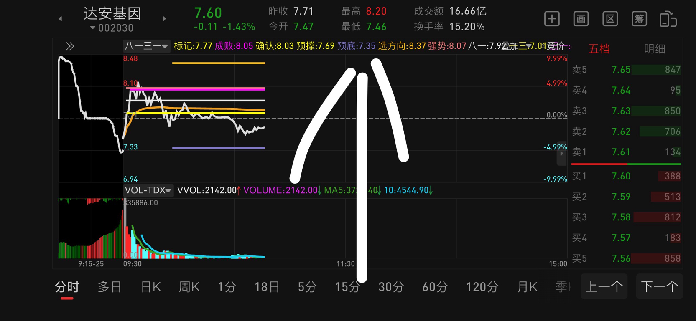Tap the 今开 7.47 value
Screen dimensions: 696x321
[x=303, y=27]
